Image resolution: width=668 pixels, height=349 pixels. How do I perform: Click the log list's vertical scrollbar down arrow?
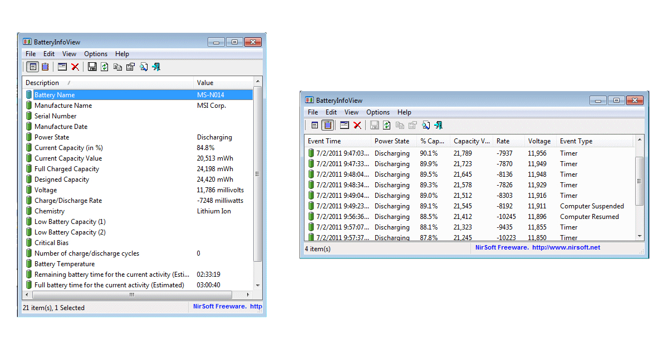(640, 237)
